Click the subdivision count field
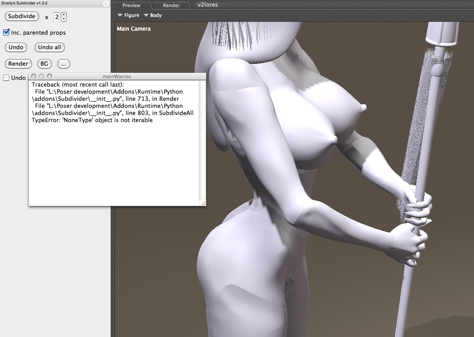 [56, 17]
